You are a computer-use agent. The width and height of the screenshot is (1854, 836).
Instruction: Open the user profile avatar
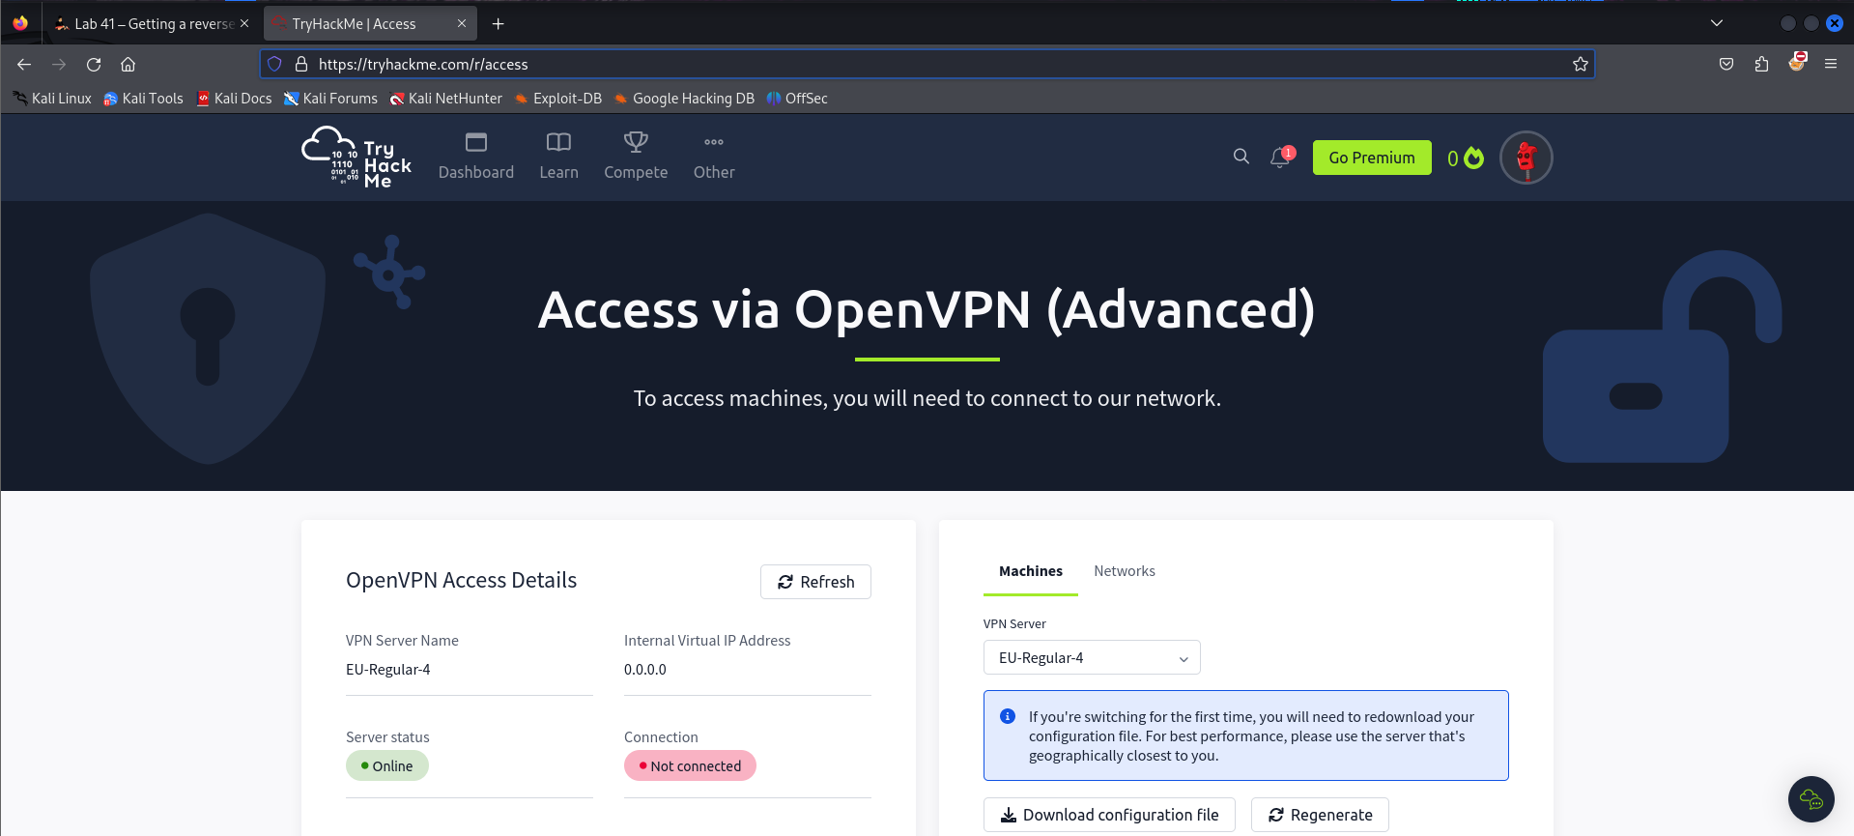tap(1526, 158)
